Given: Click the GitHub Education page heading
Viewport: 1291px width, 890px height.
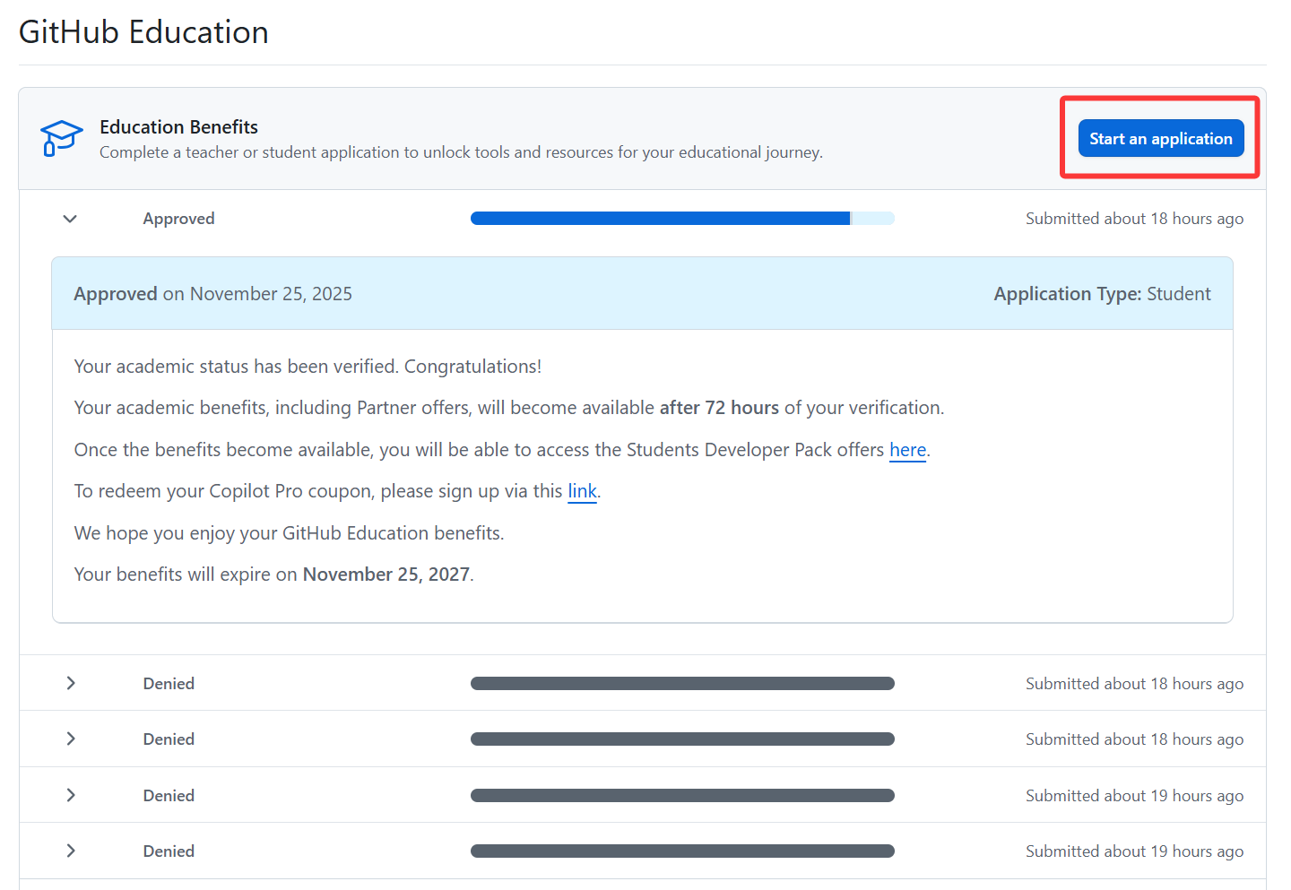Looking at the screenshot, I should [x=143, y=32].
